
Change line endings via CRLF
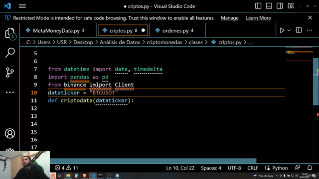[x=253, y=168]
